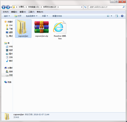This screenshot has height=122, width=127.
Task: Open the 查看(V) menu
Action: point(23,12)
